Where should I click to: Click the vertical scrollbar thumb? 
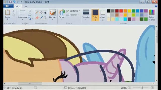(156, 37)
